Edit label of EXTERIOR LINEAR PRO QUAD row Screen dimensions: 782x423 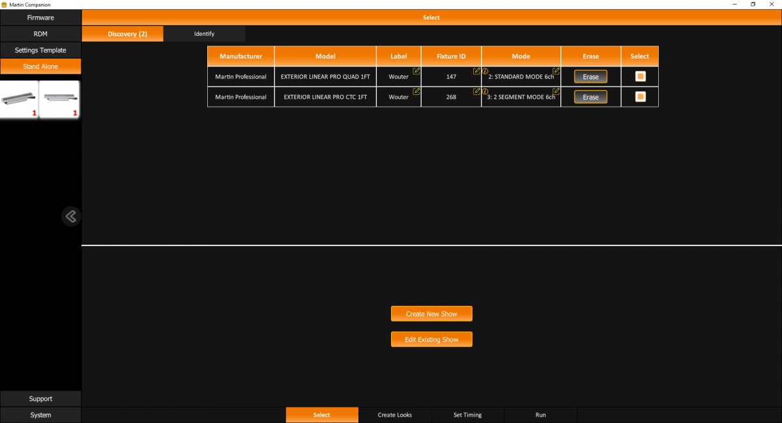(x=416, y=71)
